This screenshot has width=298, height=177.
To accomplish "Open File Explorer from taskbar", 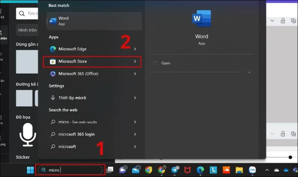I will click(x=239, y=170).
